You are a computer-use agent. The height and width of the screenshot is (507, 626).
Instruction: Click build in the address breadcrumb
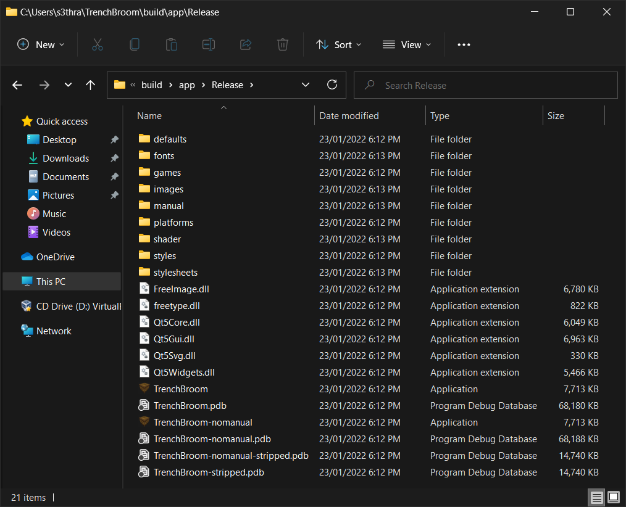[x=152, y=85]
